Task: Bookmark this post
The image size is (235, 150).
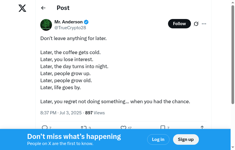Action: pyautogui.click(x=163, y=127)
